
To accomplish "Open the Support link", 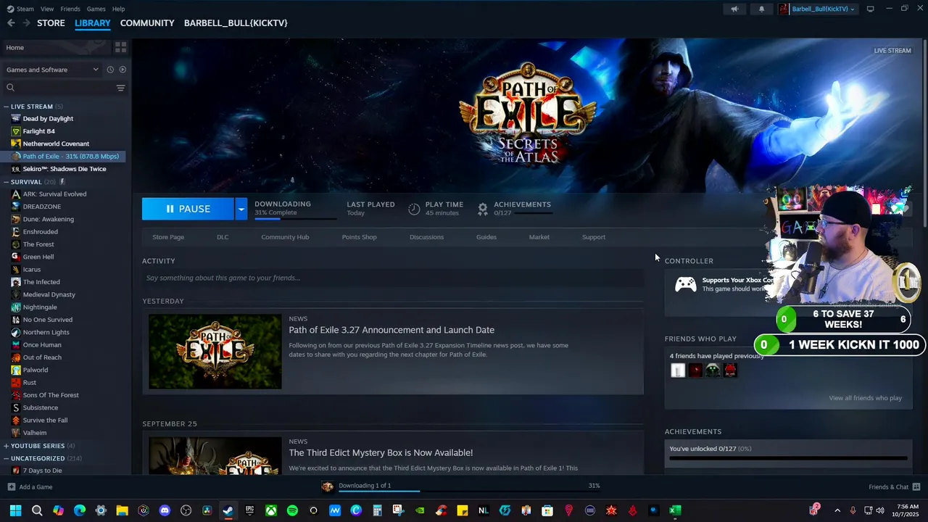I will point(594,237).
